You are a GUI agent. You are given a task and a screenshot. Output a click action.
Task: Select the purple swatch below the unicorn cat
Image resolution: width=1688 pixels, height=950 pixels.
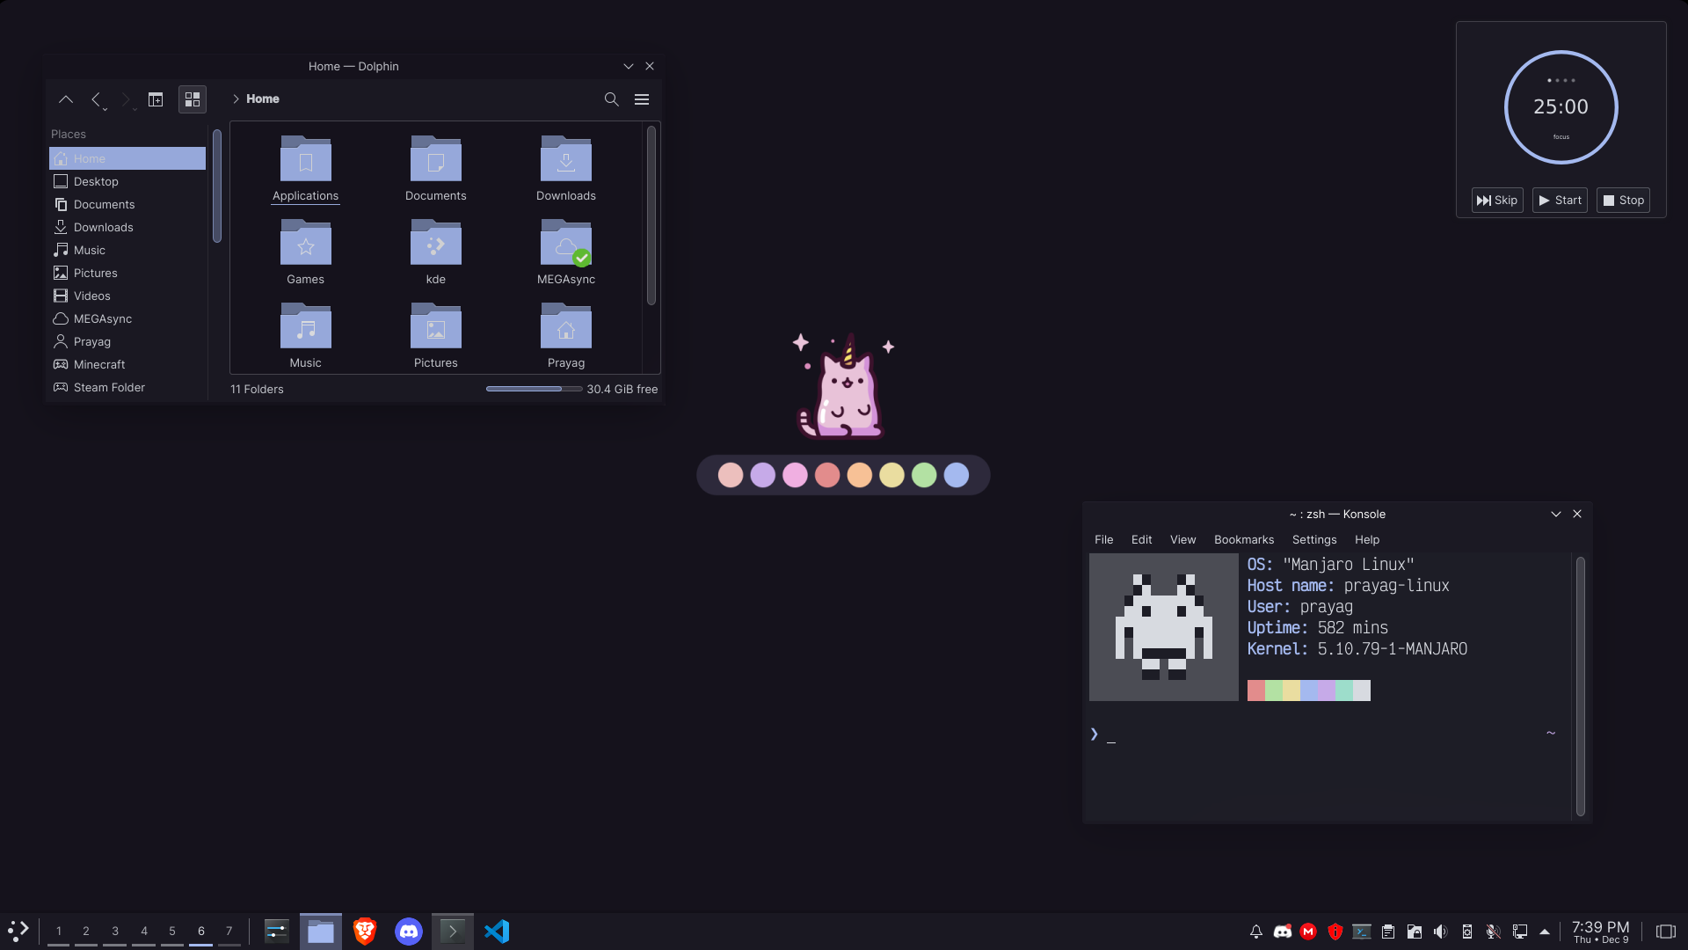pos(762,475)
